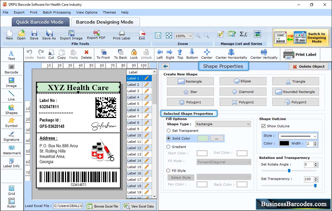
Task: Click the formula (Σfx) series icon
Action: click(243, 34)
